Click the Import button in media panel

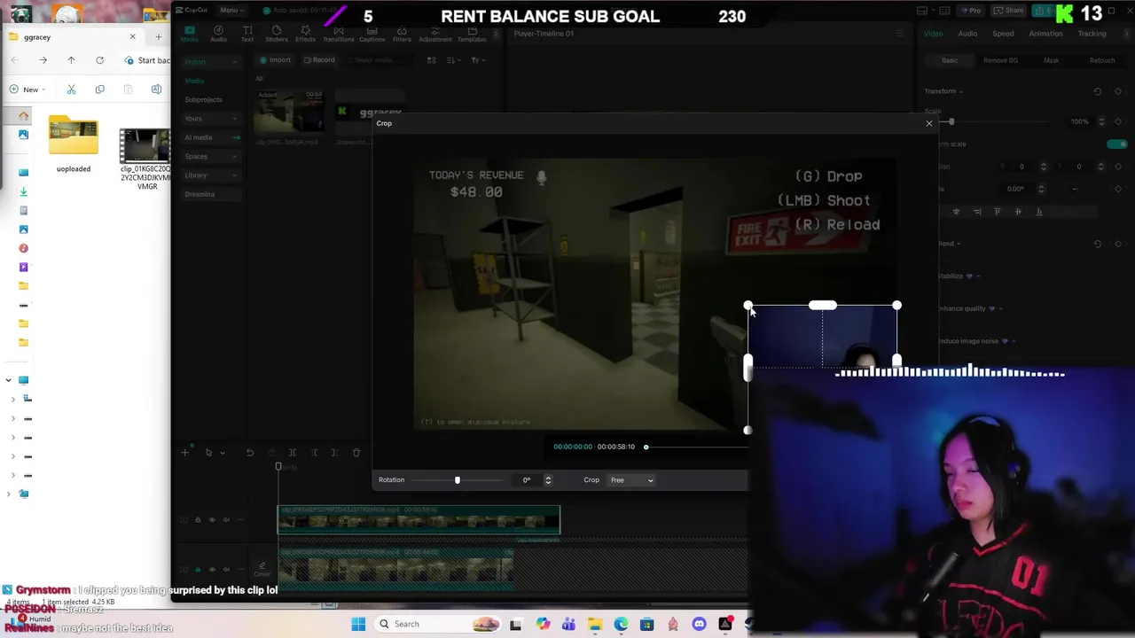(275, 60)
